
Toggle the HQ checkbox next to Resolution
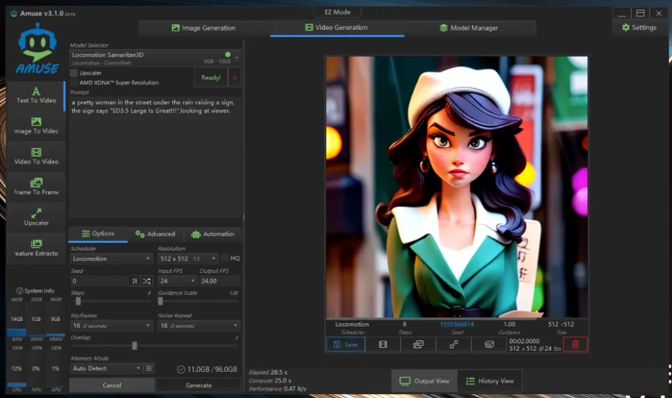(225, 258)
